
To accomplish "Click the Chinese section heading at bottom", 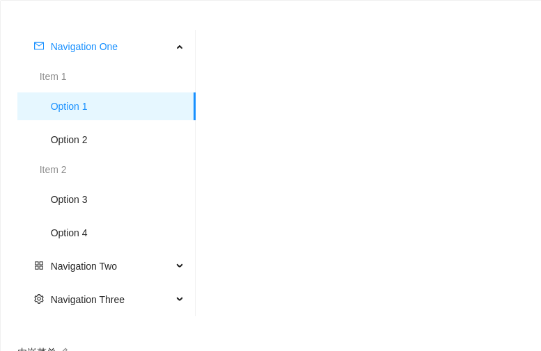I will click(x=36, y=350).
